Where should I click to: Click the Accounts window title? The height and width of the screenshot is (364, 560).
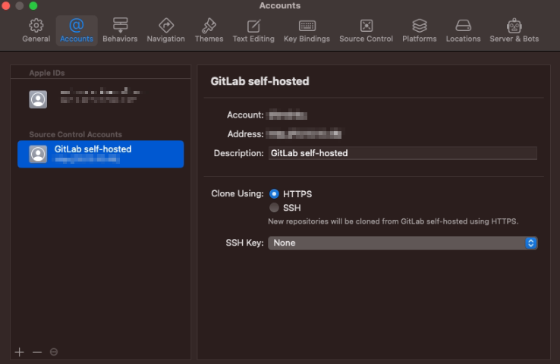[280, 6]
